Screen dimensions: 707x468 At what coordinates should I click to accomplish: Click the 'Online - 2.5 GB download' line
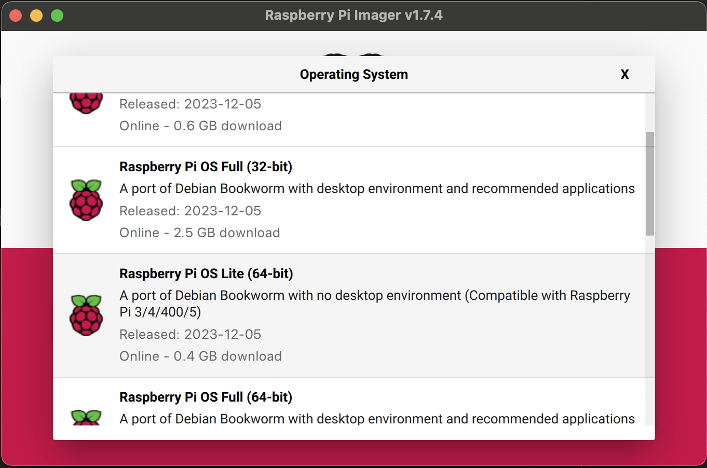(199, 233)
